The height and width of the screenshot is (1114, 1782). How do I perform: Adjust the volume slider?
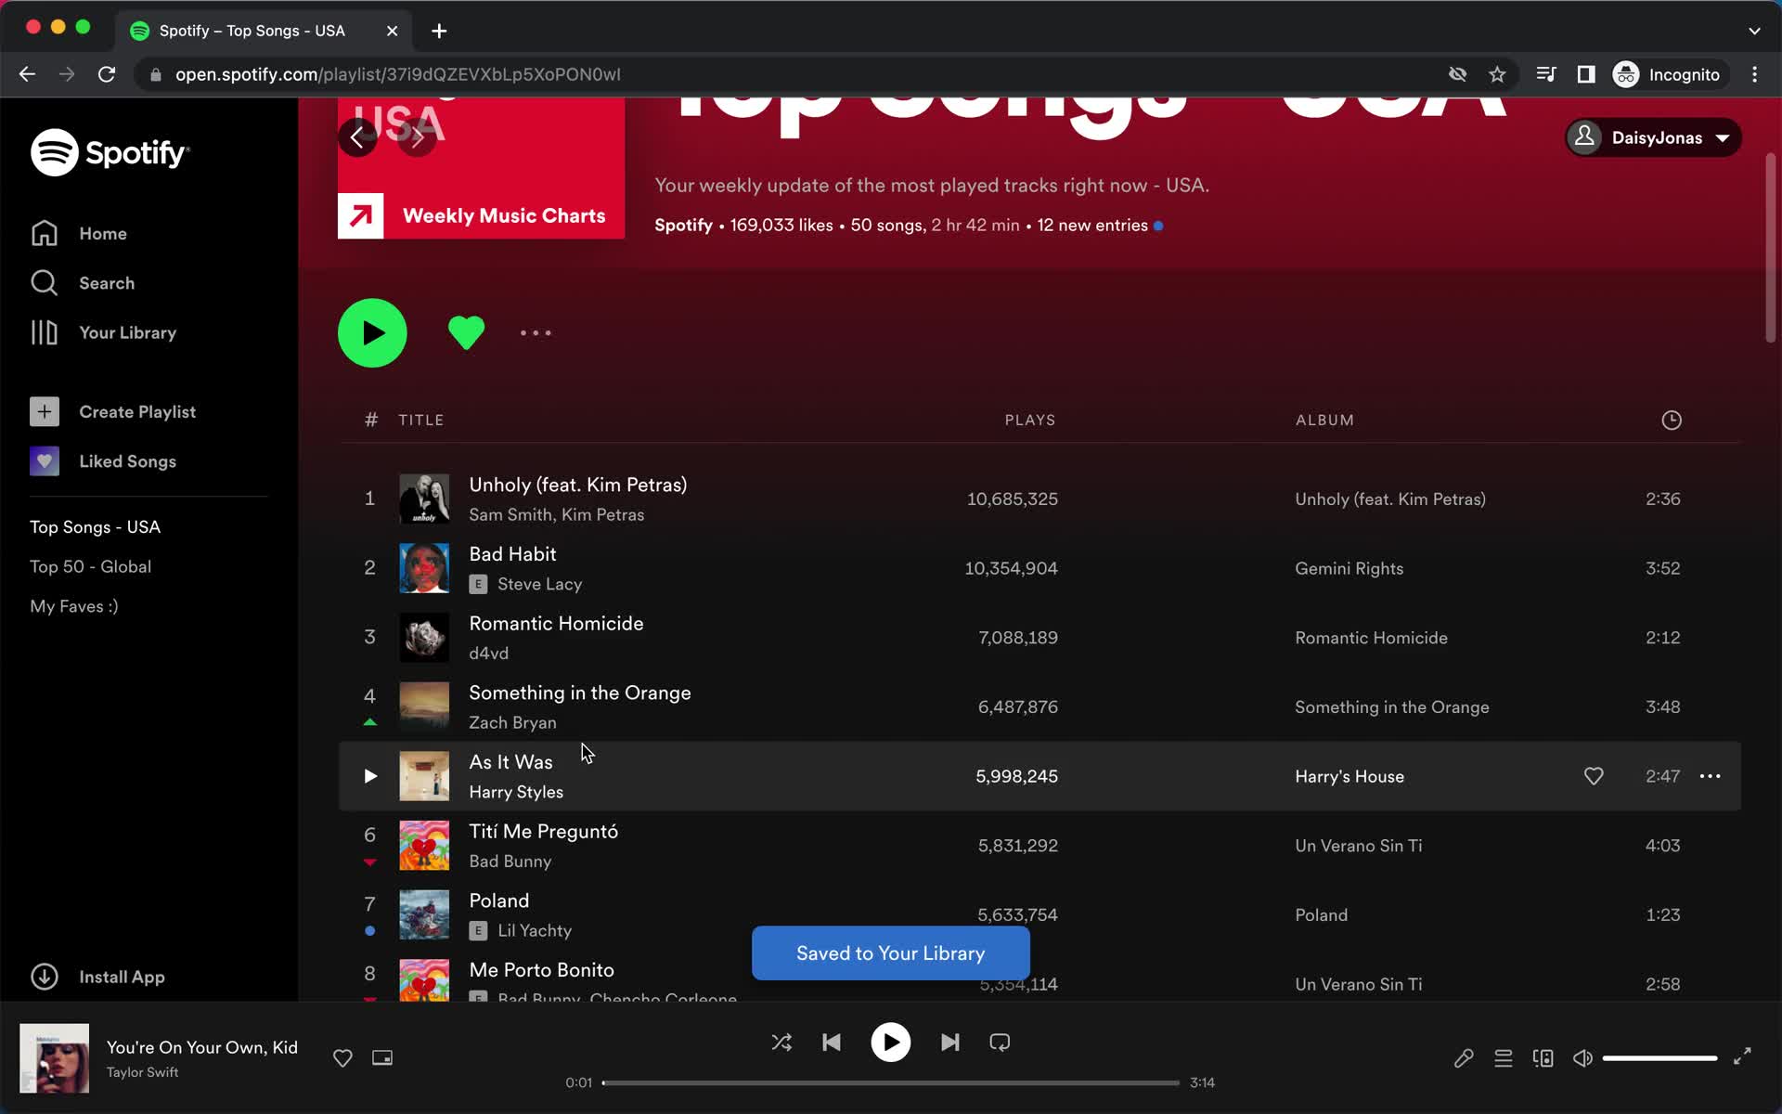[1659, 1058]
